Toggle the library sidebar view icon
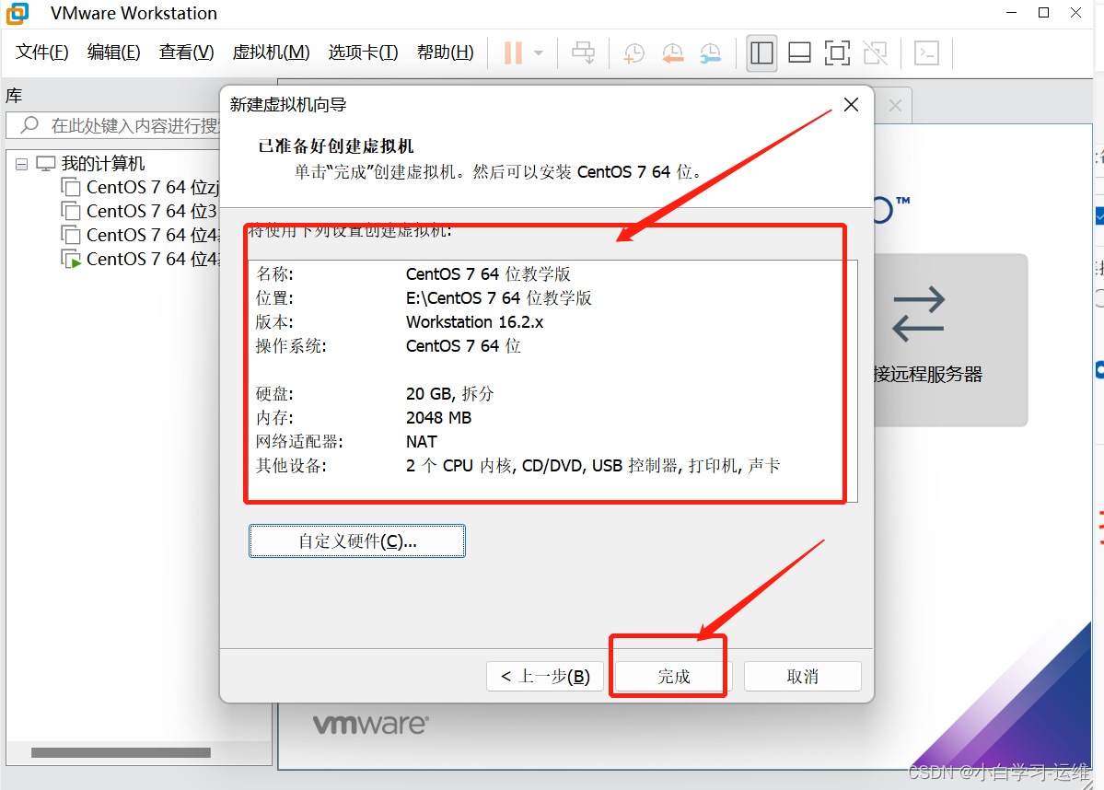This screenshot has width=1104, height=790. (x=761, y=52)
